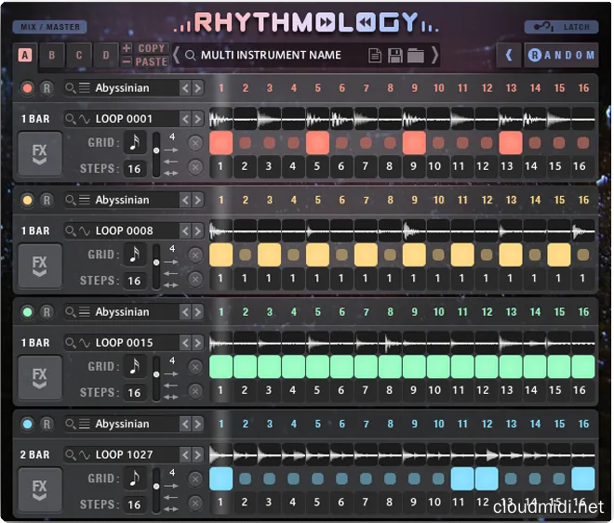Adjust the vertical slider beside GRID on LOOP 0008
The image size is (614, 523).
[x=155, y=264]
